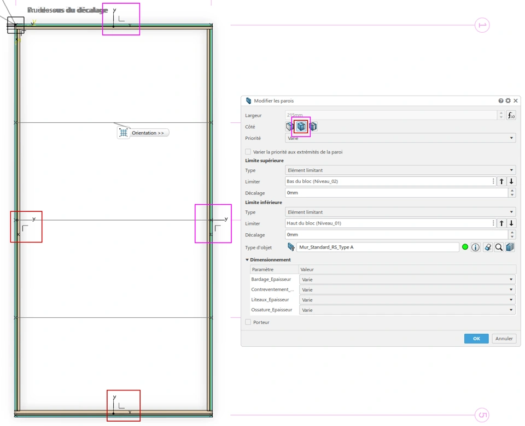Open help for Modifier les parois dialog
The image size is (525, 426).
pos(500,100)
